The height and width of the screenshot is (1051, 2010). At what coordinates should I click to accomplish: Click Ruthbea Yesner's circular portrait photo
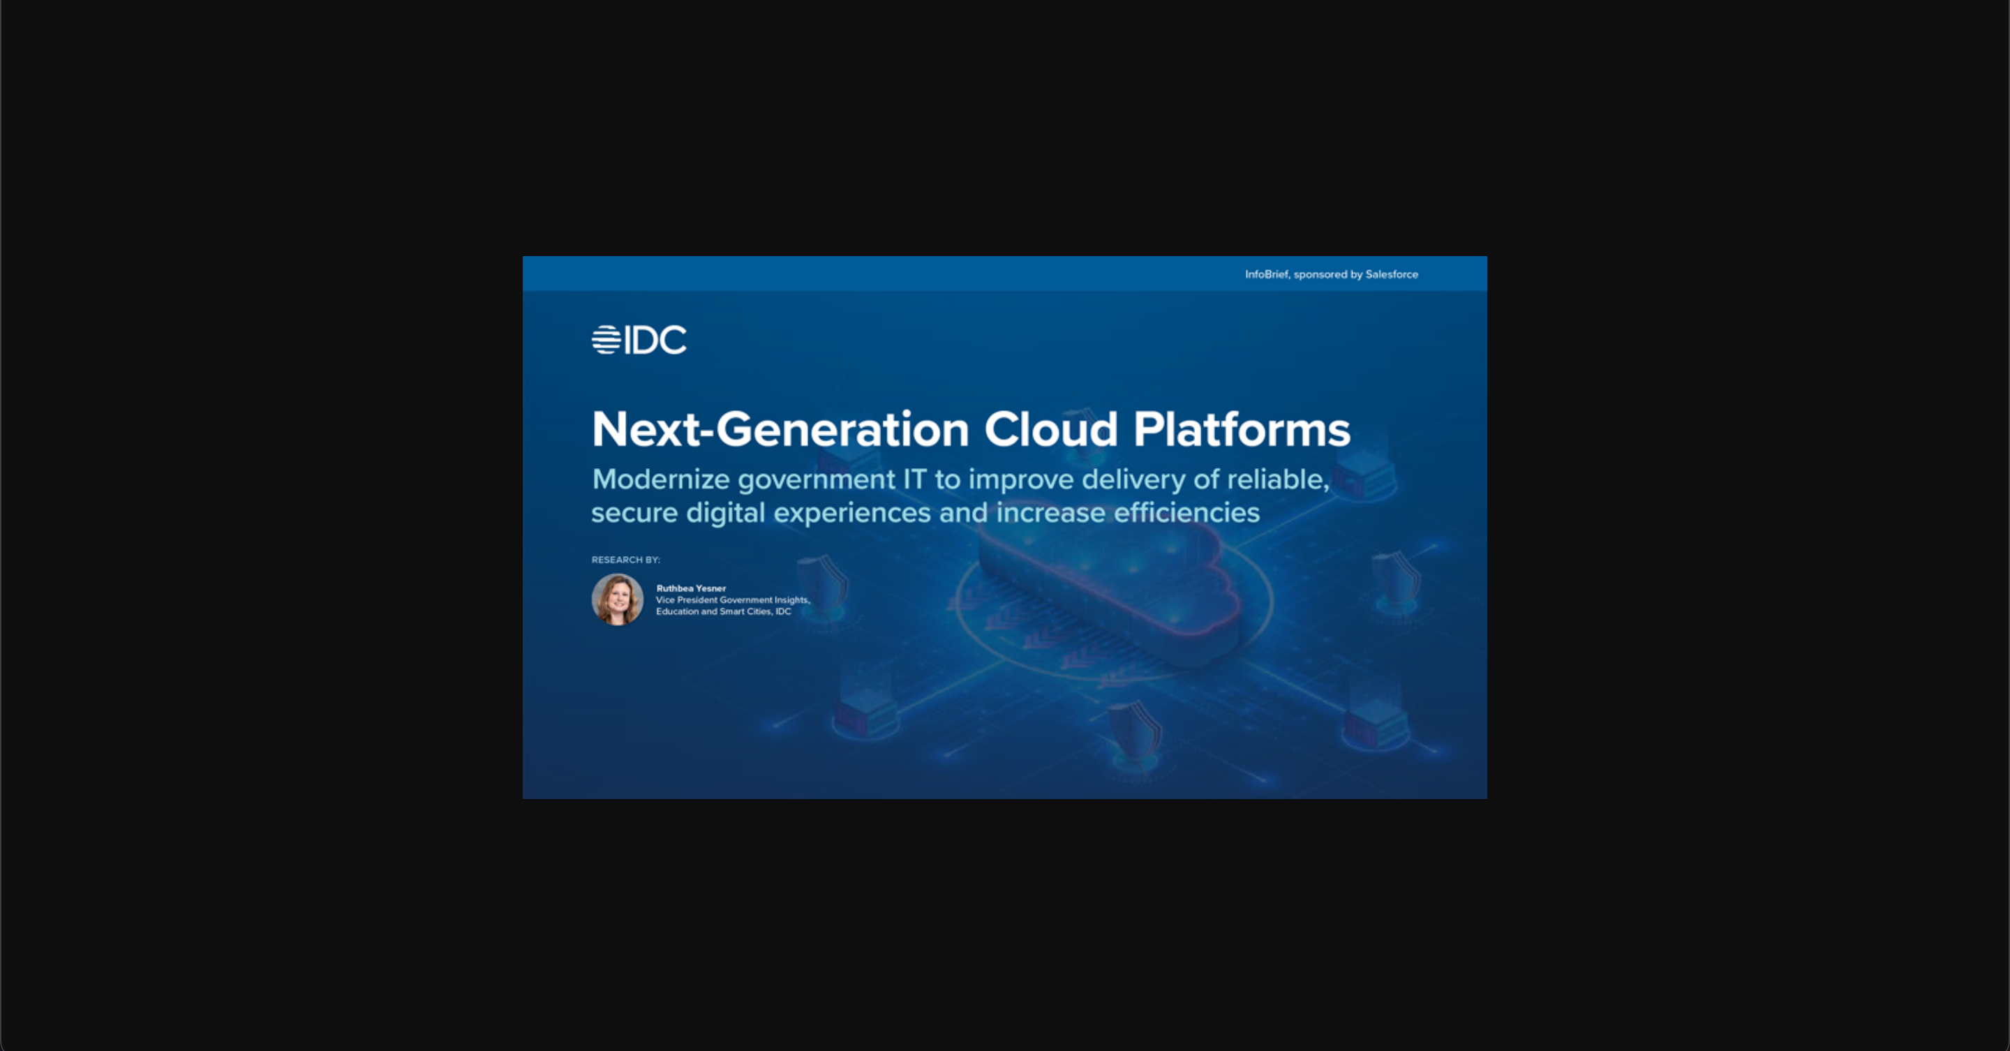pos(617,599)
